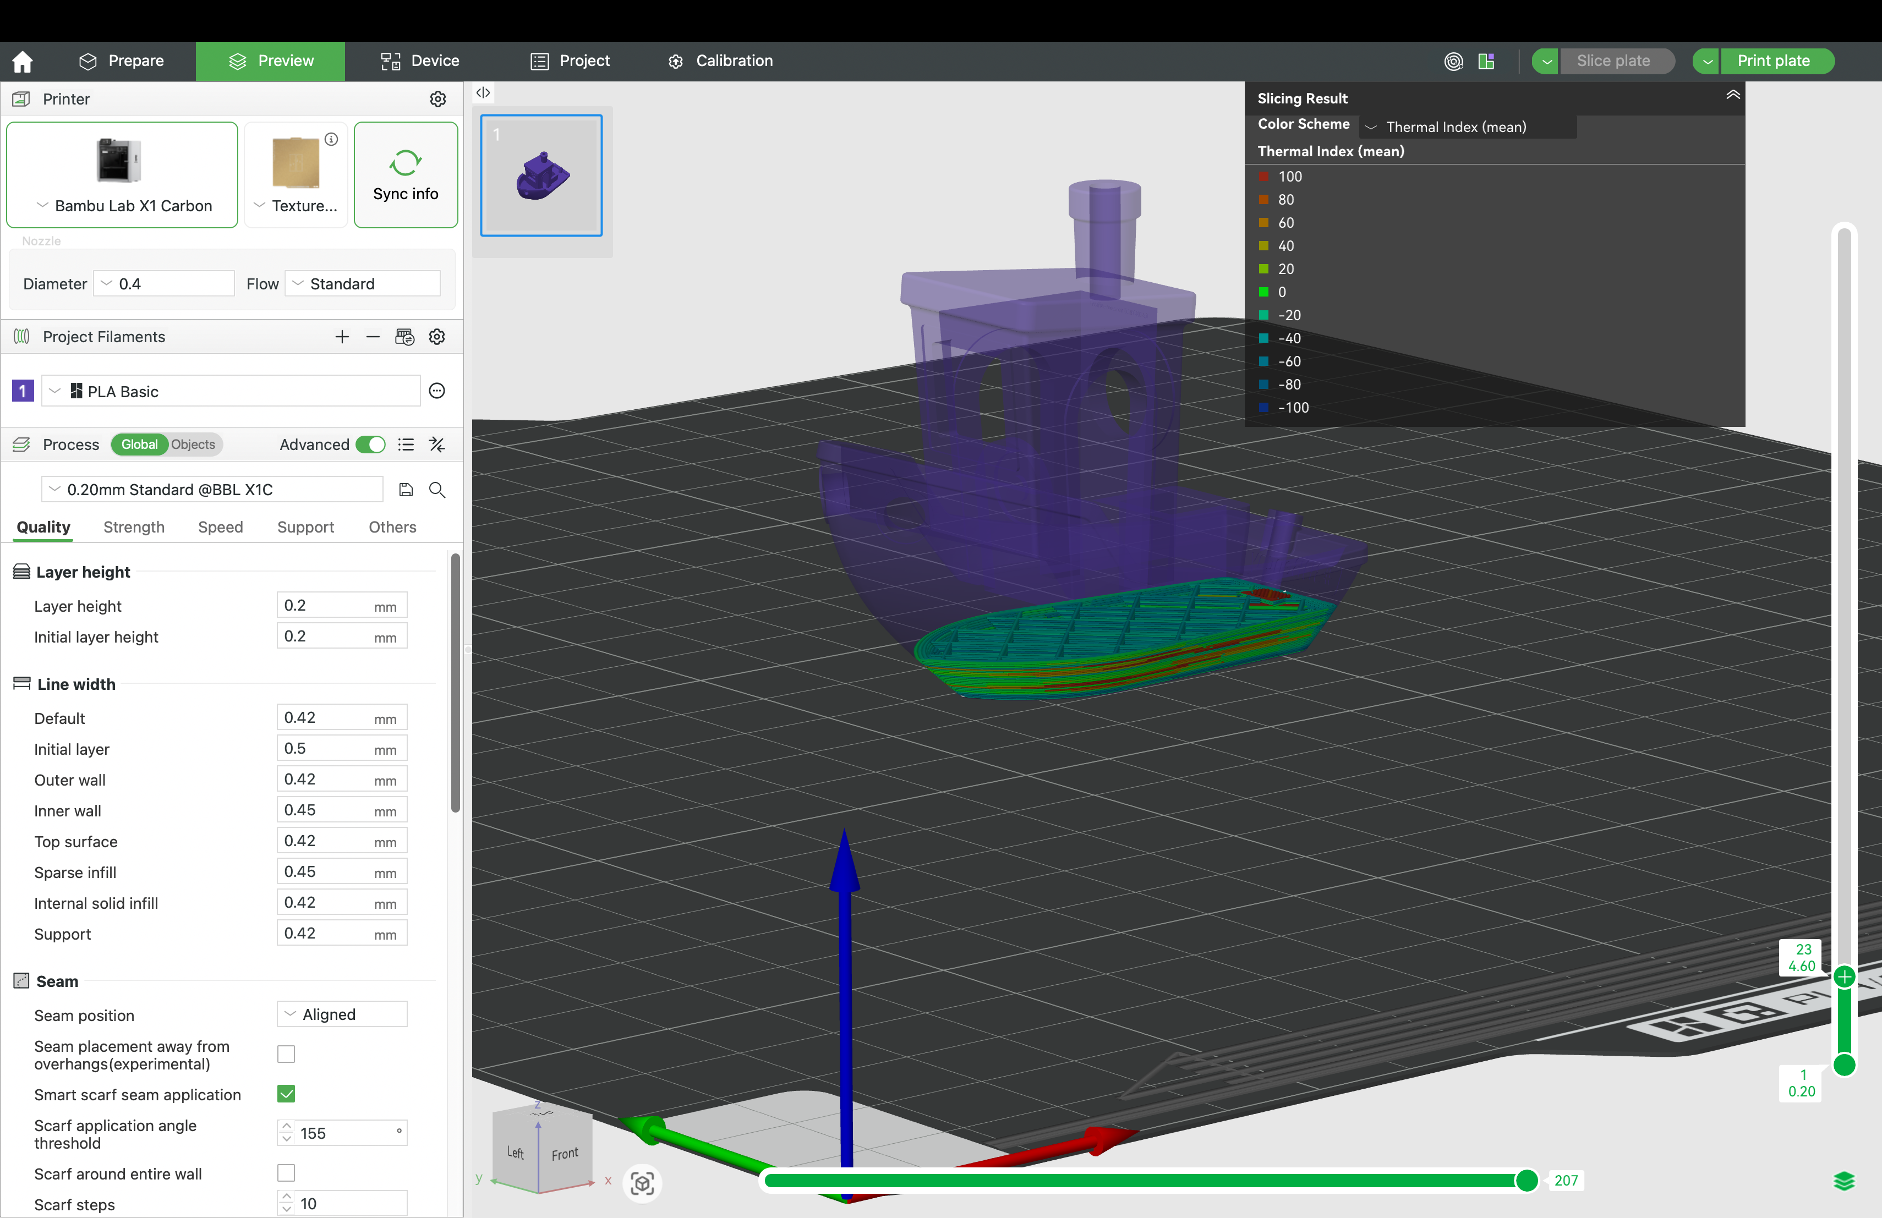
Task: Open printer settings gear icon
Action: click(x=437, y=99)
